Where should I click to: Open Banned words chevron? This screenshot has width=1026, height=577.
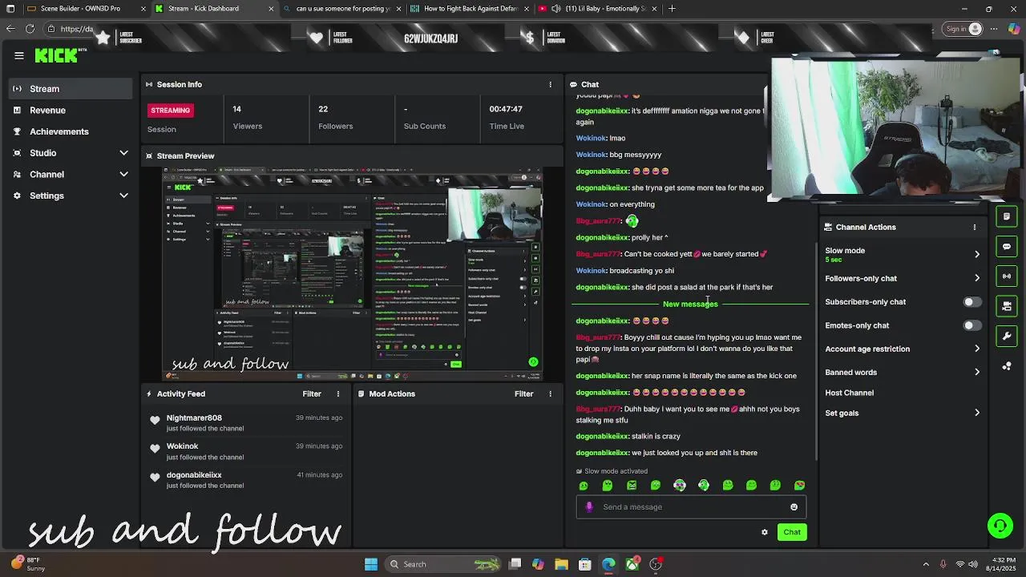click(976, 372)
